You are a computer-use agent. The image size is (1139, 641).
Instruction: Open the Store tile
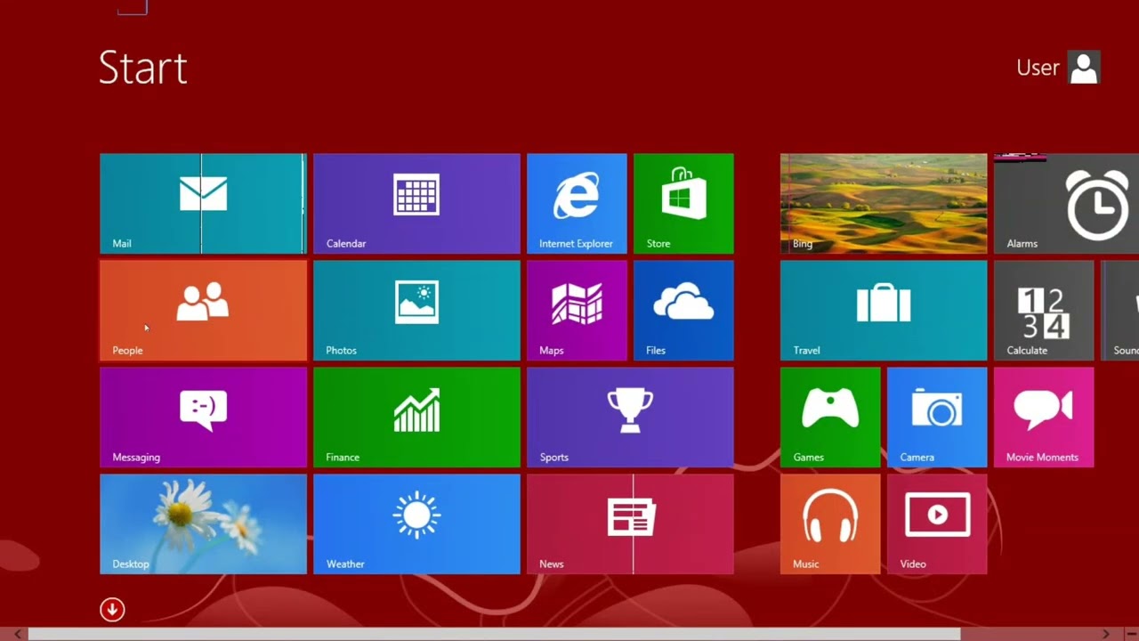point(683,204)
